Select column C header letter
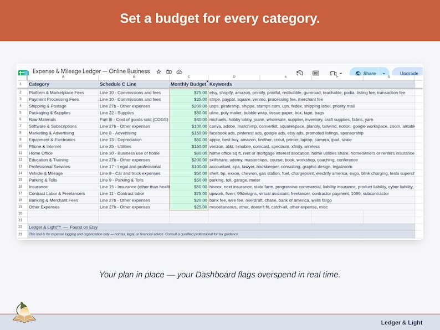The width and height of the screenshot is (440, 330). pos(189,76)
